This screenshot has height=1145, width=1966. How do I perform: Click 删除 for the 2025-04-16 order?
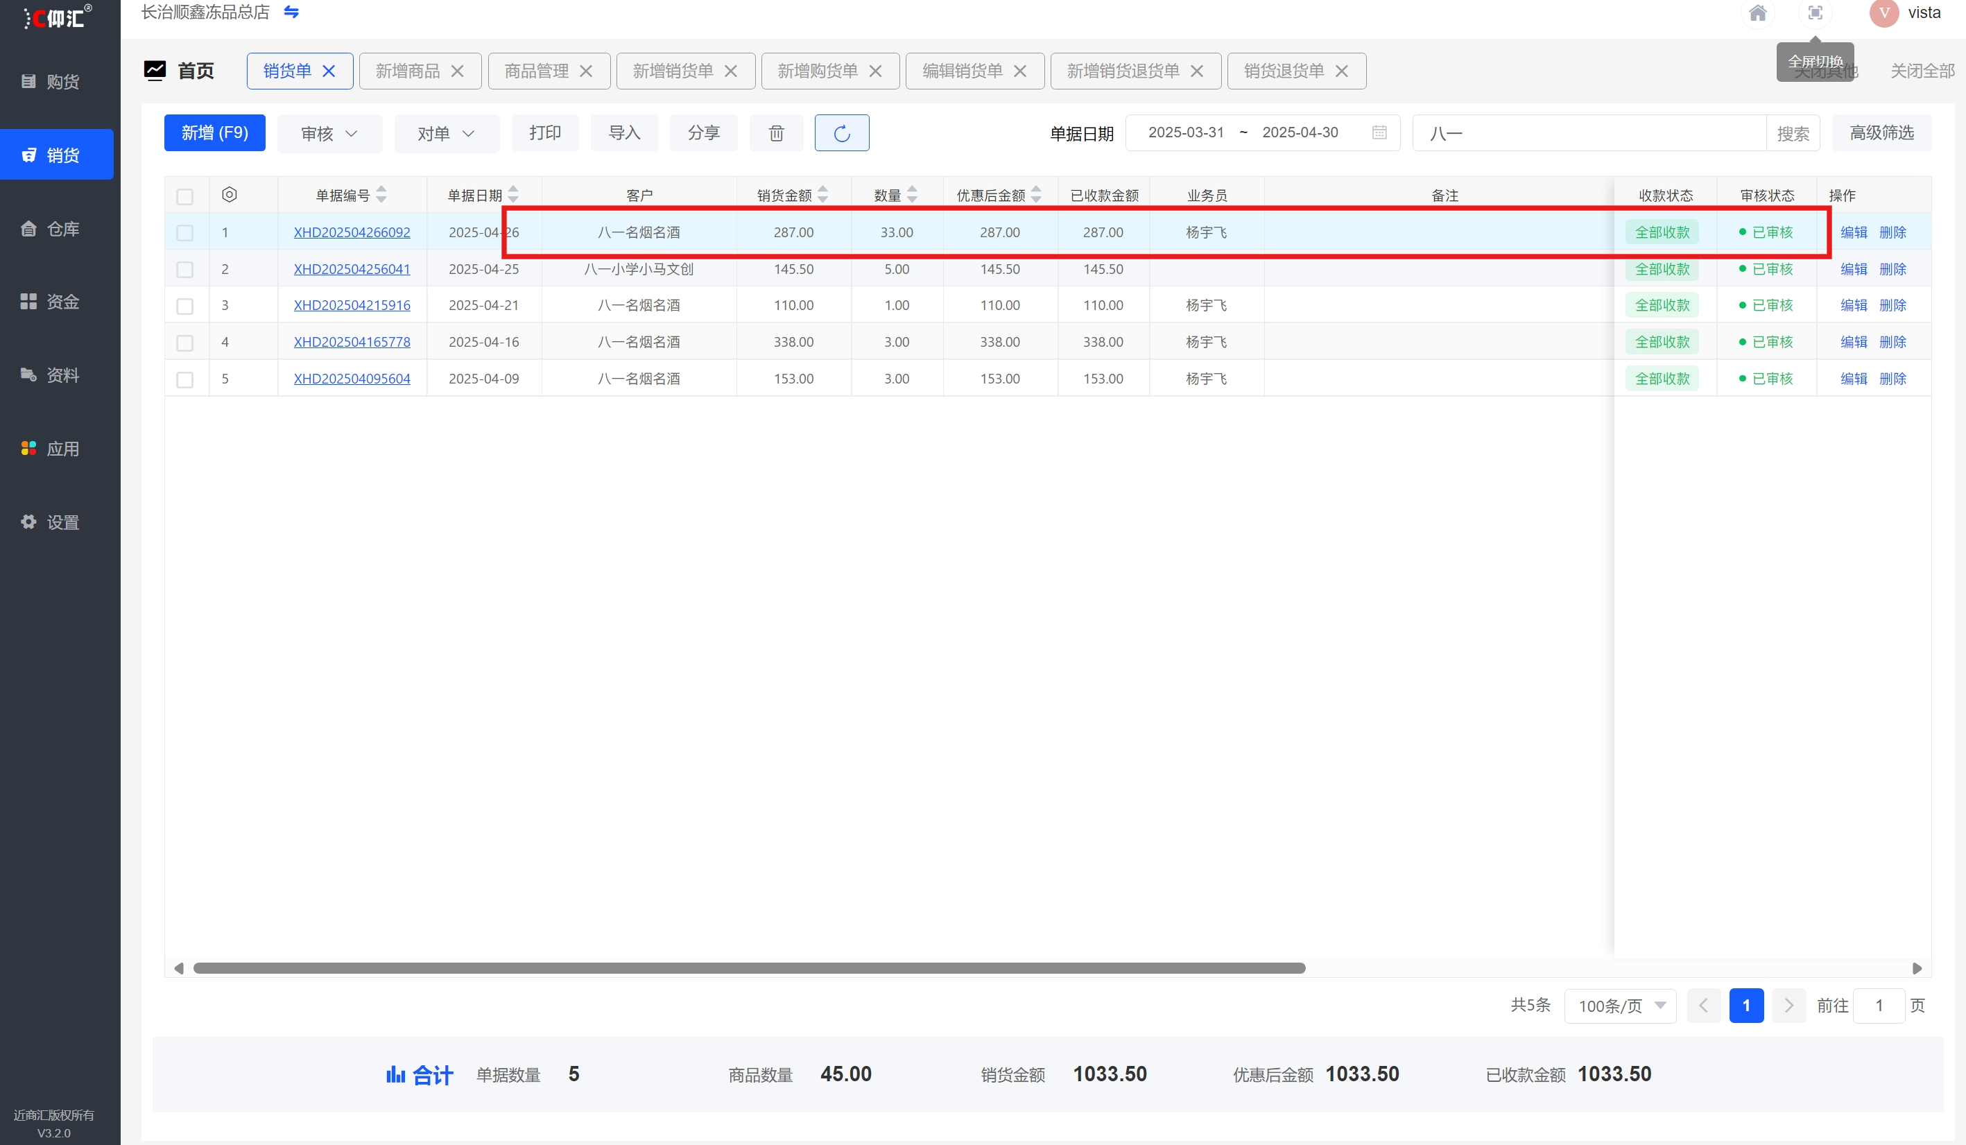click(1892, 342)
